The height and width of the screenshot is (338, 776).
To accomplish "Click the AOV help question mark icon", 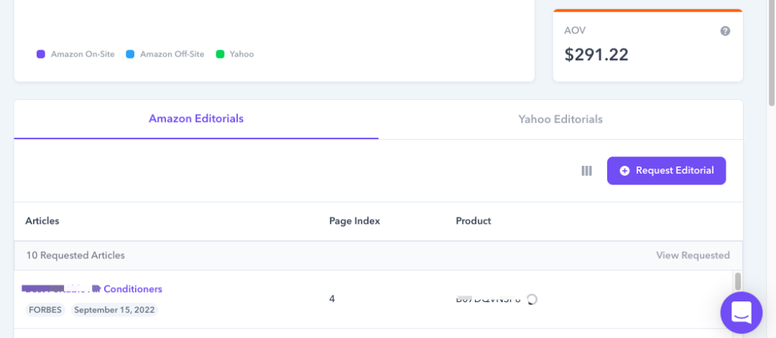I will pos(725,31).
